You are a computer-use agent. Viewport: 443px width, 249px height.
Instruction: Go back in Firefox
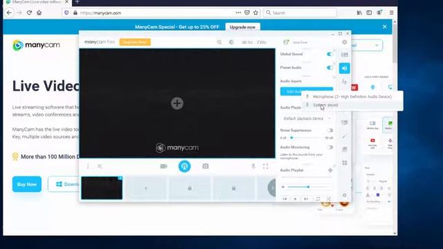pos(9,12)
